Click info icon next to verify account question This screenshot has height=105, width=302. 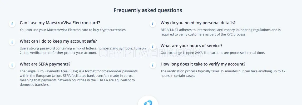coord(153,65)
